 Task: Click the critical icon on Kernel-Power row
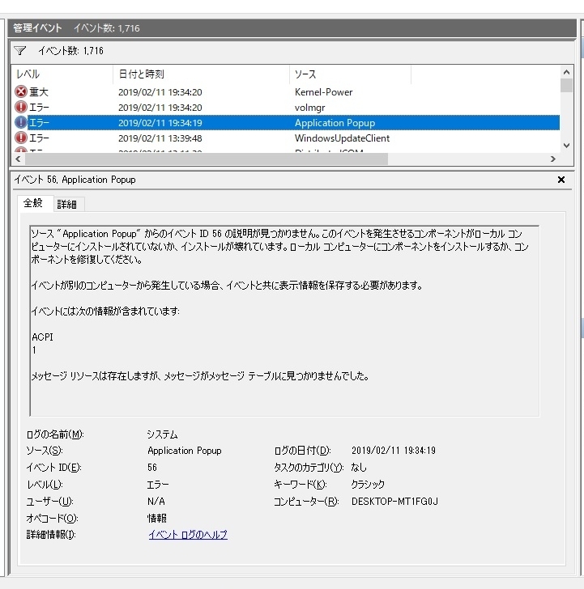[x=21, y=92]
